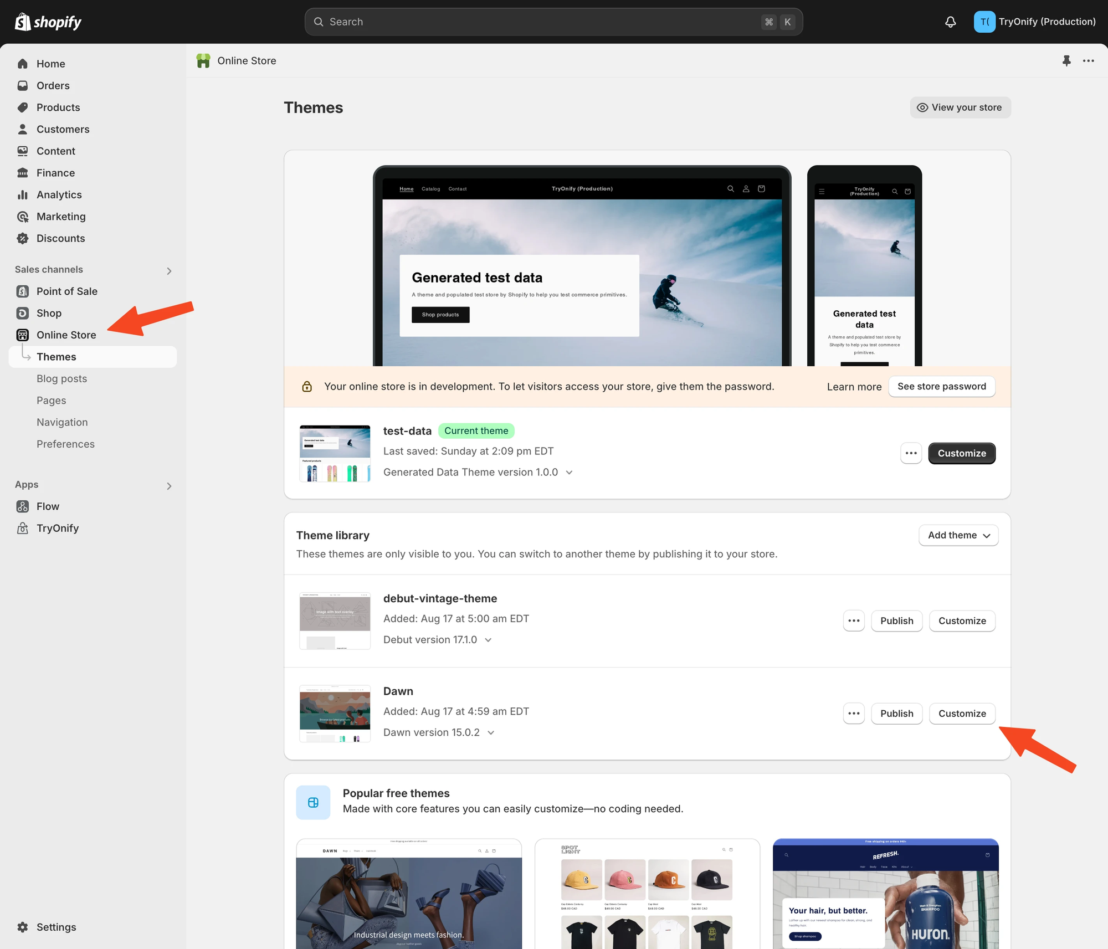Click the Current theme badge
Image resolution: width=1108 pixels, height=949 pixels.
pos(476,430)
